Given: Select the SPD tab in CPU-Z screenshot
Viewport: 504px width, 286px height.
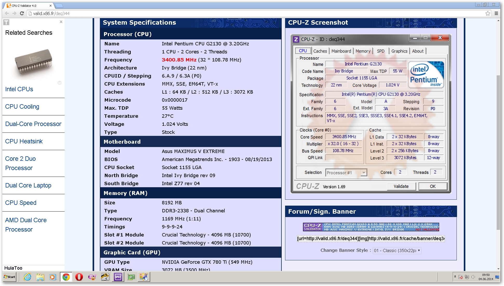Looking at the screenshot, I should point(381,51).
